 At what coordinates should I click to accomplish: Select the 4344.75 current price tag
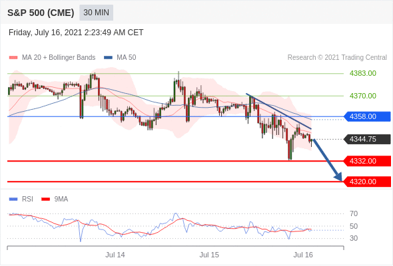tap(367, 139)
